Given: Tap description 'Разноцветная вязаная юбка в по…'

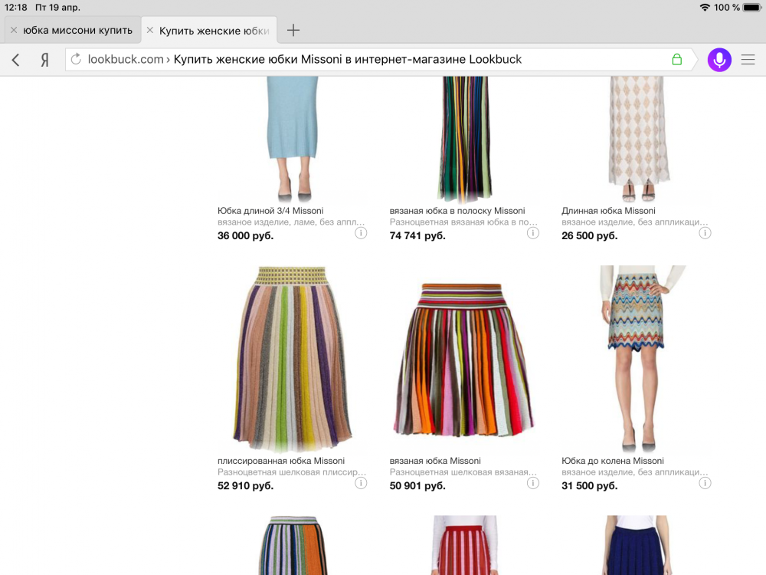Looking at the screenshot, I should pos(463,222).
